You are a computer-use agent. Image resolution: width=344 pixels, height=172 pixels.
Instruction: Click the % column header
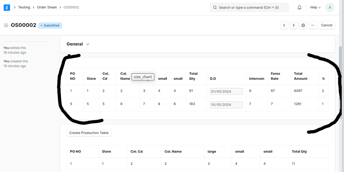pyautogui.click(x=324, y=78)
